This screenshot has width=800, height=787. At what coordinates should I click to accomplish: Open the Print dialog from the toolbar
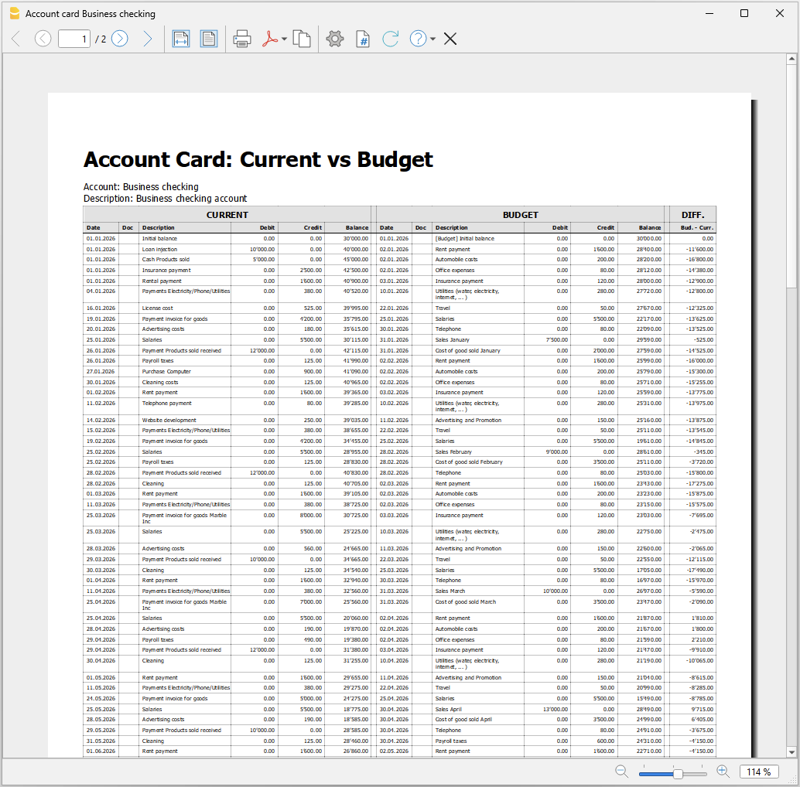(x=241, y=38)
